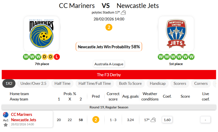This screenshot has width=218, height=132.
Task: Click the favorite star icon for the match
Action: pyautogui.click(x=5, y=125)
